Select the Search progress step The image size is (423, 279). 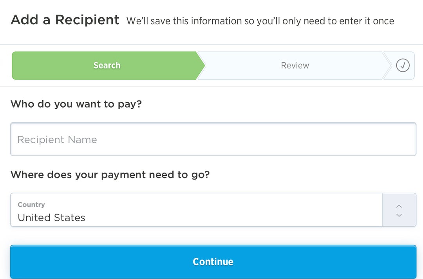tap(107, 65)
